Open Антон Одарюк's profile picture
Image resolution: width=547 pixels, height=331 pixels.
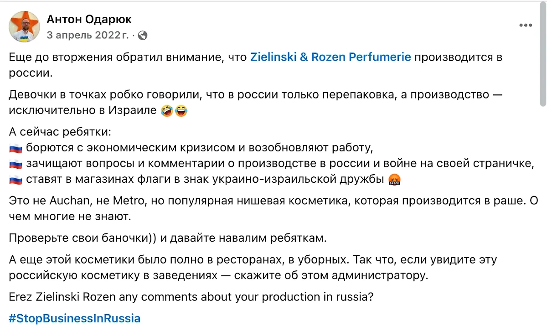(x=24, y=26)
